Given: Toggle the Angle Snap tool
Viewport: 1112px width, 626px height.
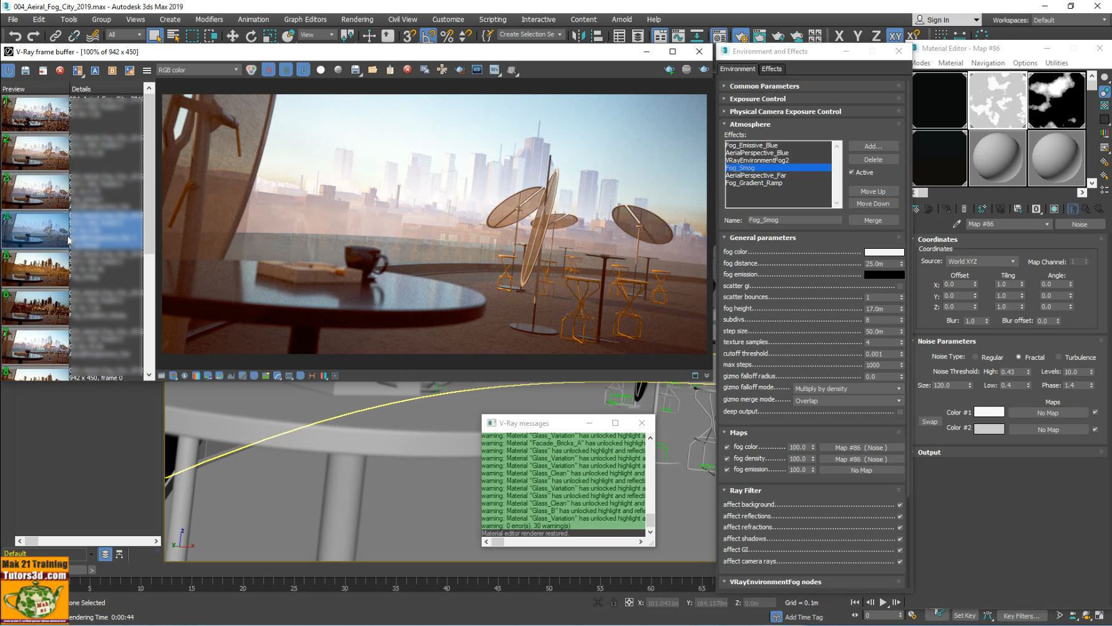Looking at the screenshot, I should pyautogui.click(x=428, y=36).
